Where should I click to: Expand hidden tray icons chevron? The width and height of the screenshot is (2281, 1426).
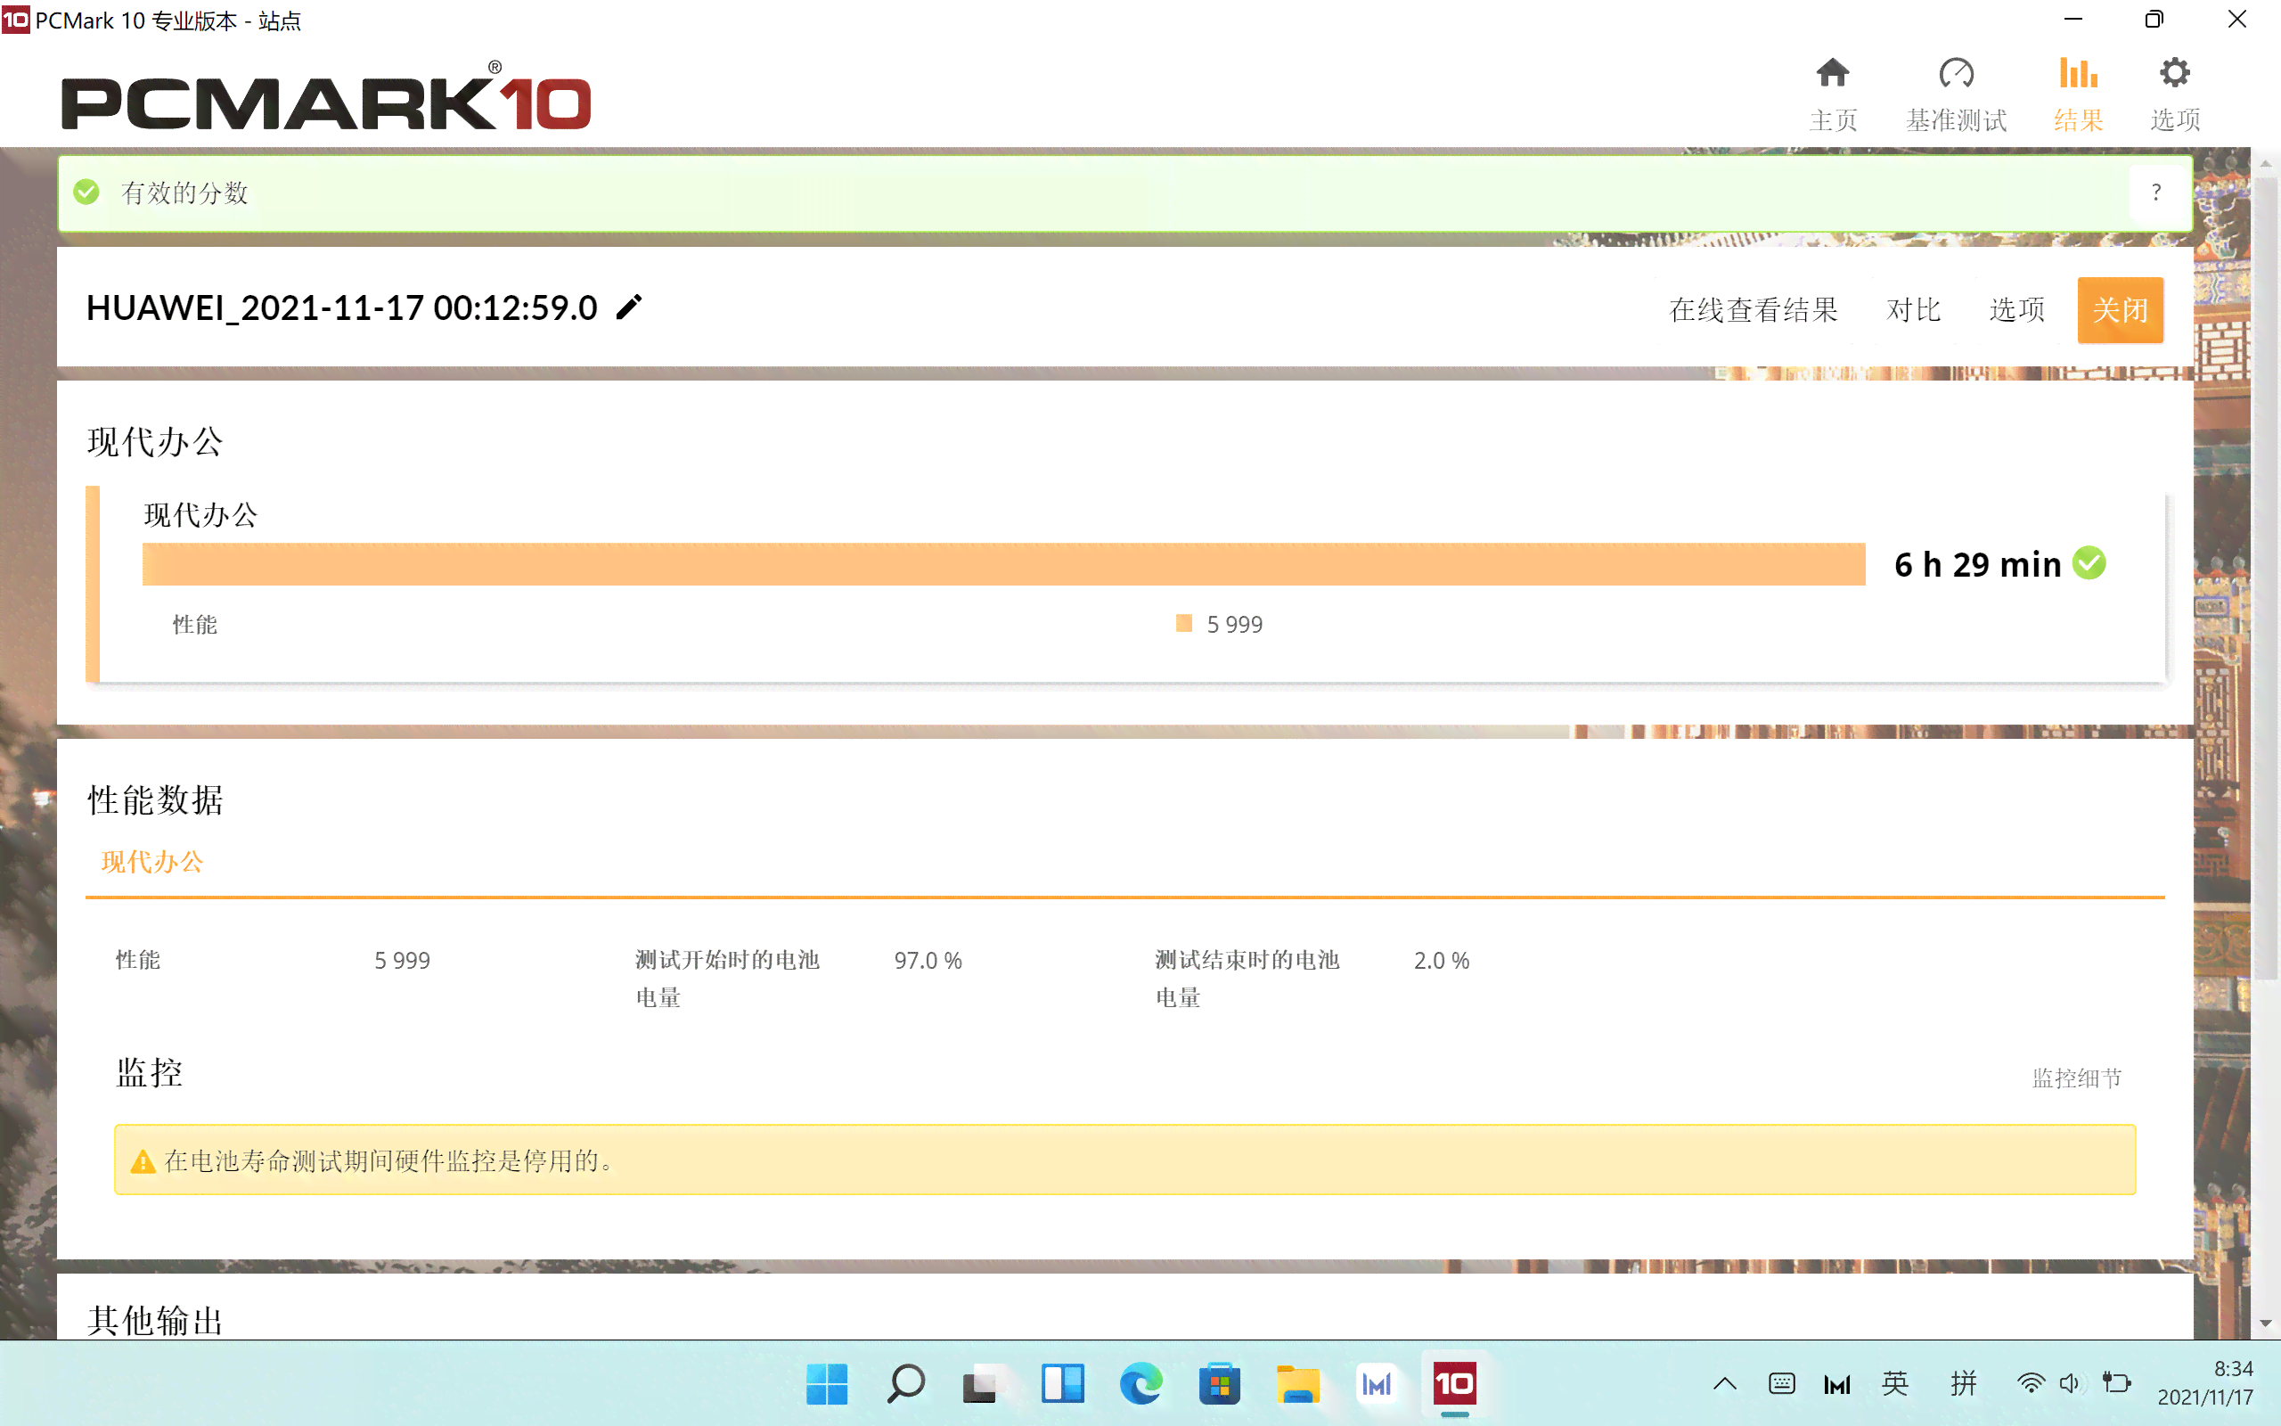point(1725,1383)
